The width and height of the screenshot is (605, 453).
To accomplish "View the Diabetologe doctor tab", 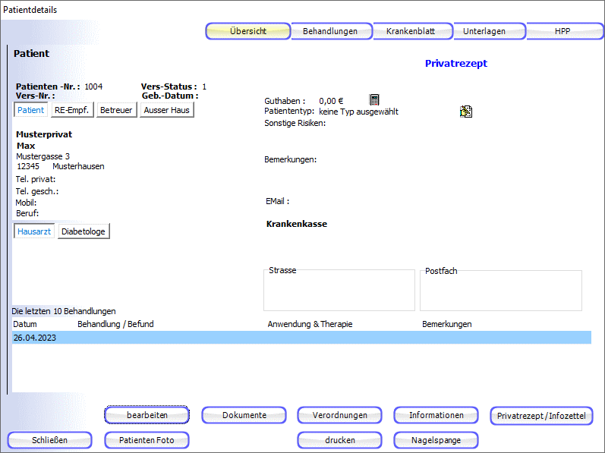I will 84,231.
